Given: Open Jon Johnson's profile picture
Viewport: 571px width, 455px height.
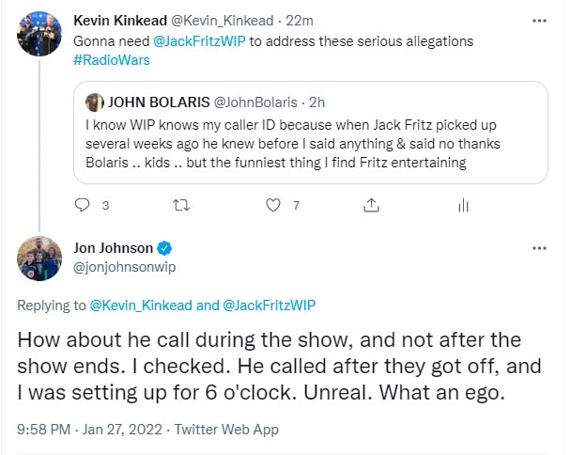Looking at the screenshot, I should tap(39, 259).
